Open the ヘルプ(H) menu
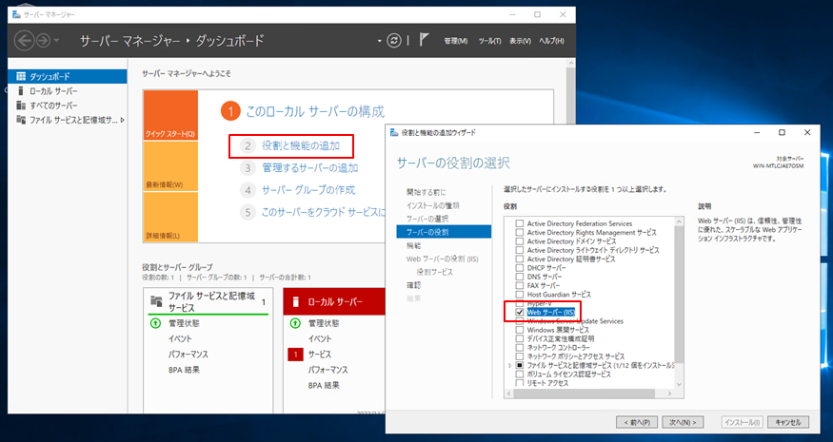Screen dimensions: 833x442 click(551, 41)
